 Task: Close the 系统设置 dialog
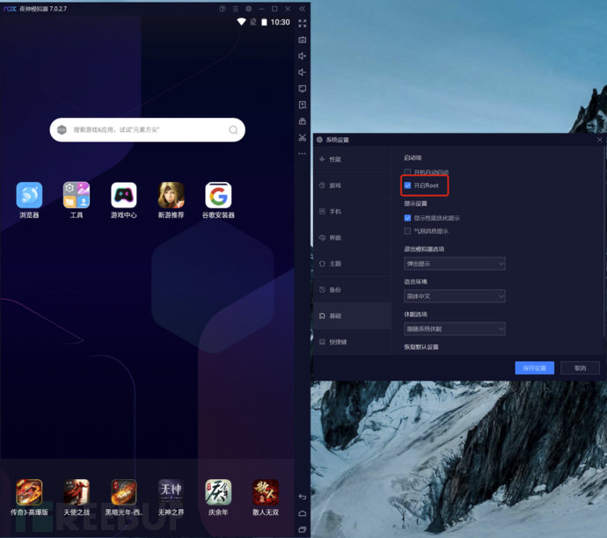click(x=600, y=140)
